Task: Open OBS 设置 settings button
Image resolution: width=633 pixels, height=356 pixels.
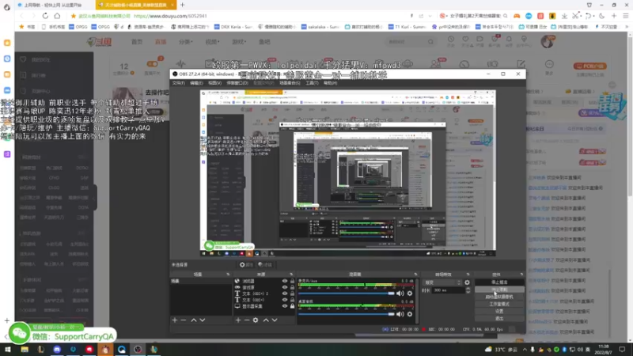Action: click(499, 312)
